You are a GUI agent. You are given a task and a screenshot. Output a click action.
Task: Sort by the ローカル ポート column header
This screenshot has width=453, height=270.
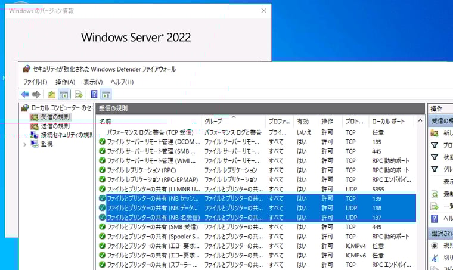(392, 121)
